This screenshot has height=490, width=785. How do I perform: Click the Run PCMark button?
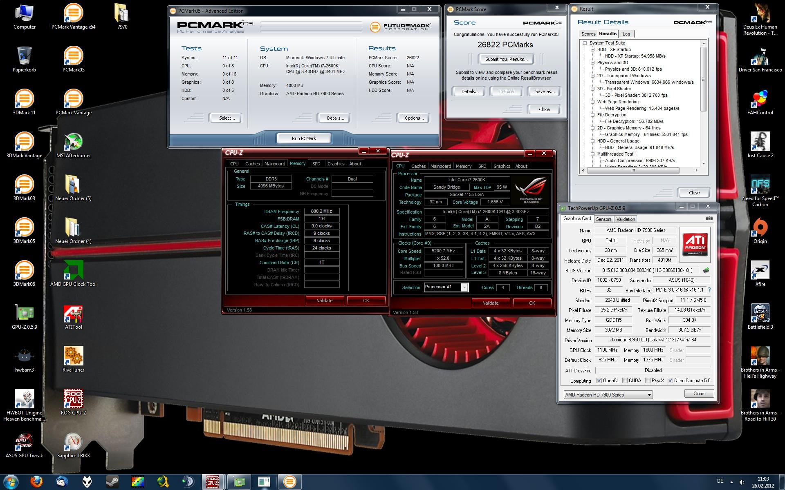304,138
